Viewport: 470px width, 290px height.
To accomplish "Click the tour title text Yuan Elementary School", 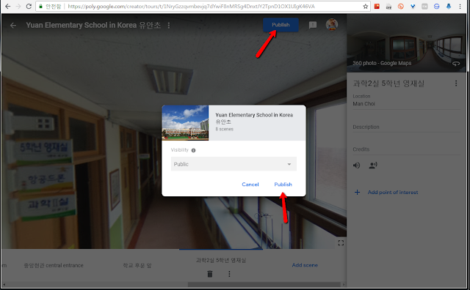I will (x=93, y=26).
